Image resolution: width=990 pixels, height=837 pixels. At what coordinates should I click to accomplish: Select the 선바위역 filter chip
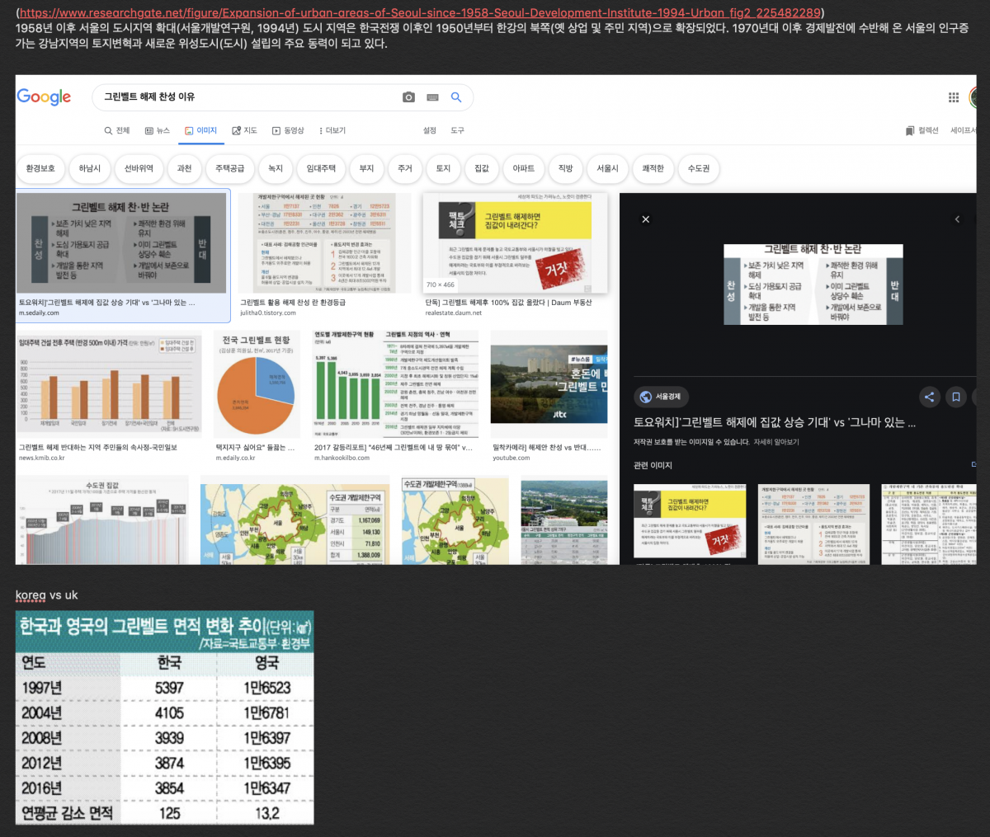pyautogui.click(x=139, y=168)
